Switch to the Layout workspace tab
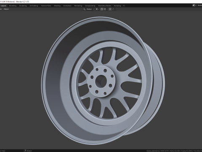 pyautogui.click(x=3, y=6)
